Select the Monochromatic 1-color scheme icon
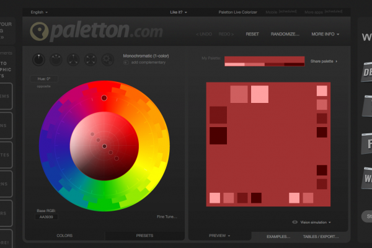This screenshot has height=248, width=372. point(38,60)
